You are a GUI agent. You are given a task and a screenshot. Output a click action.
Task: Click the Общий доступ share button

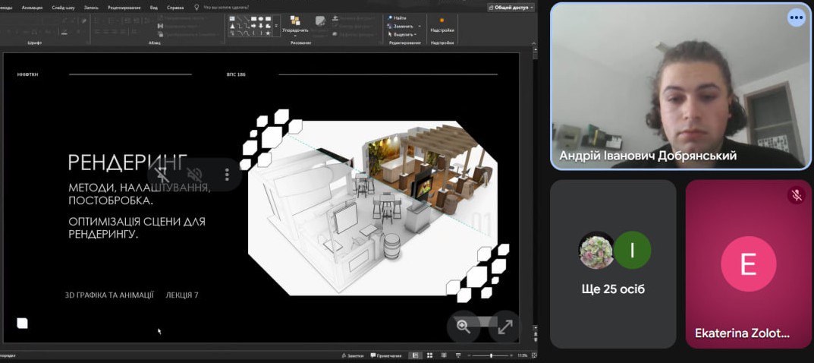tap(511, 7)
